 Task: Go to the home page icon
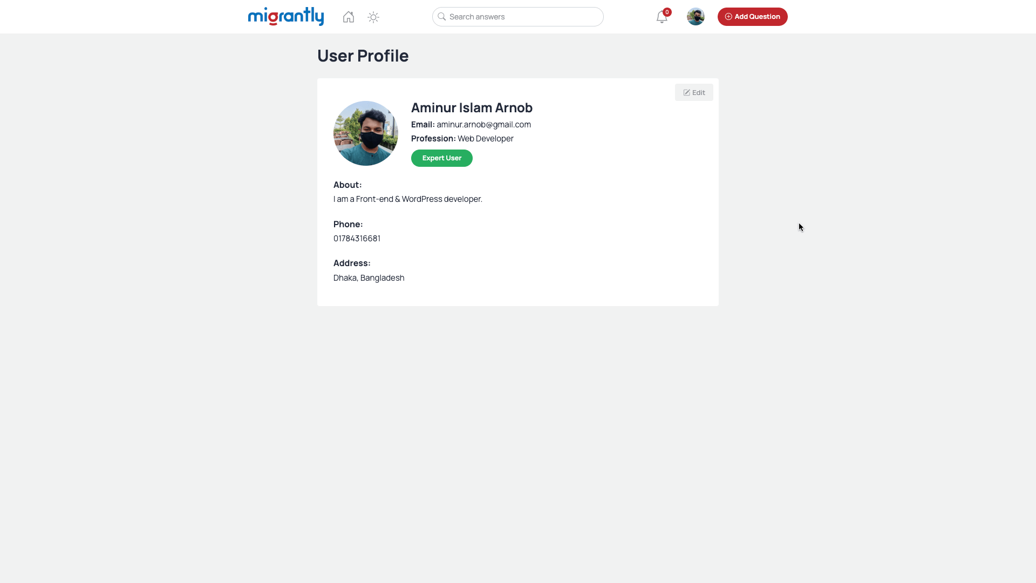[349, 17]
